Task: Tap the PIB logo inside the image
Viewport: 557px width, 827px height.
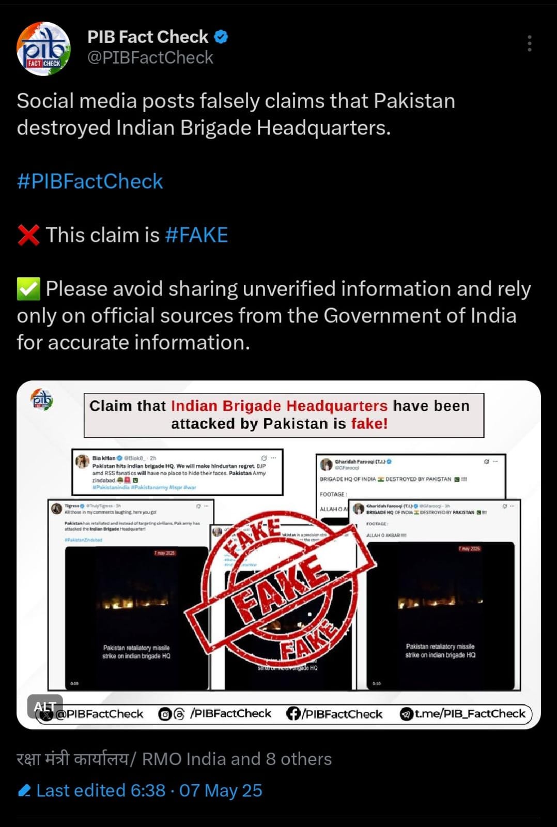Action: (42, 400)
